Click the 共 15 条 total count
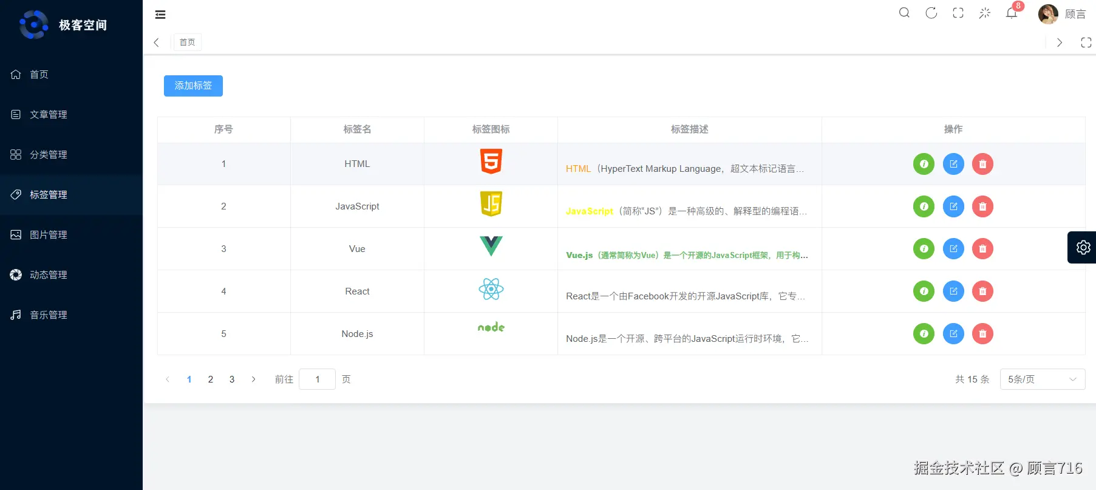Image resolution: width=1096 pixels, height=490 pixels. tap(972, 379)
